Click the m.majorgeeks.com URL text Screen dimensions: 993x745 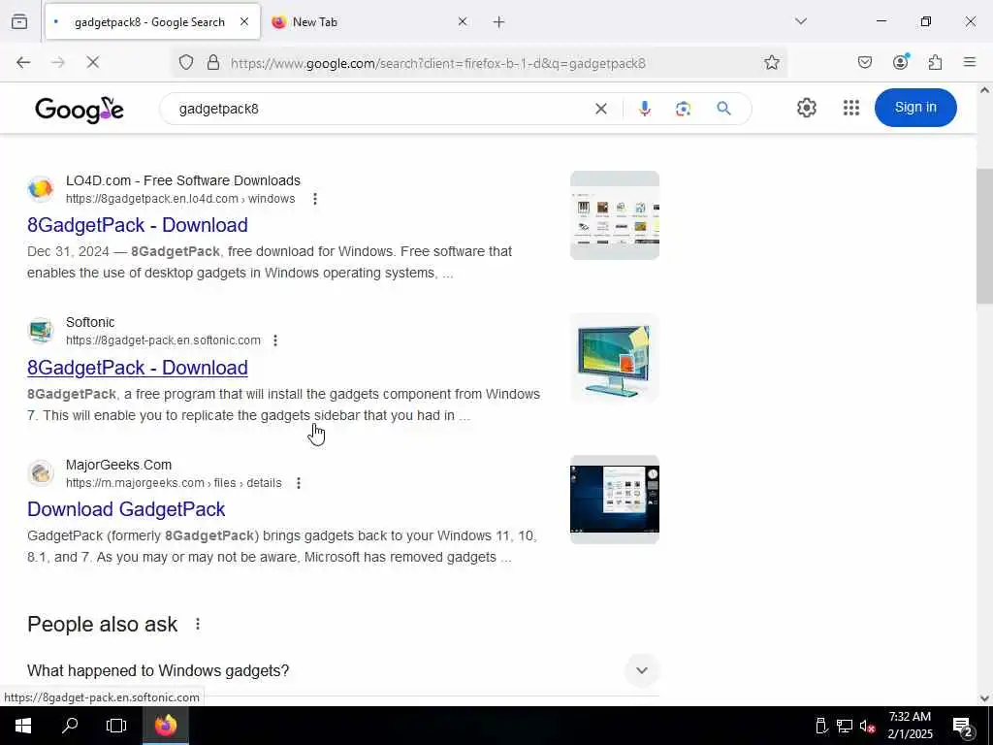tap(174, 483)
